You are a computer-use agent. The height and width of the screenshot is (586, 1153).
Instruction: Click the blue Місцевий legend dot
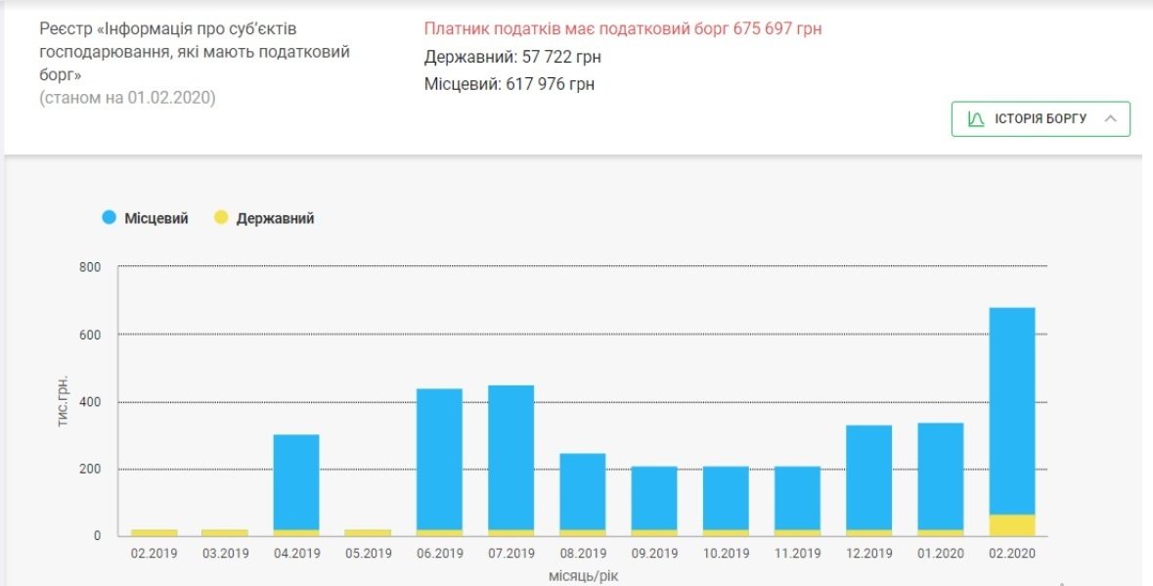(x=110, y=218)
